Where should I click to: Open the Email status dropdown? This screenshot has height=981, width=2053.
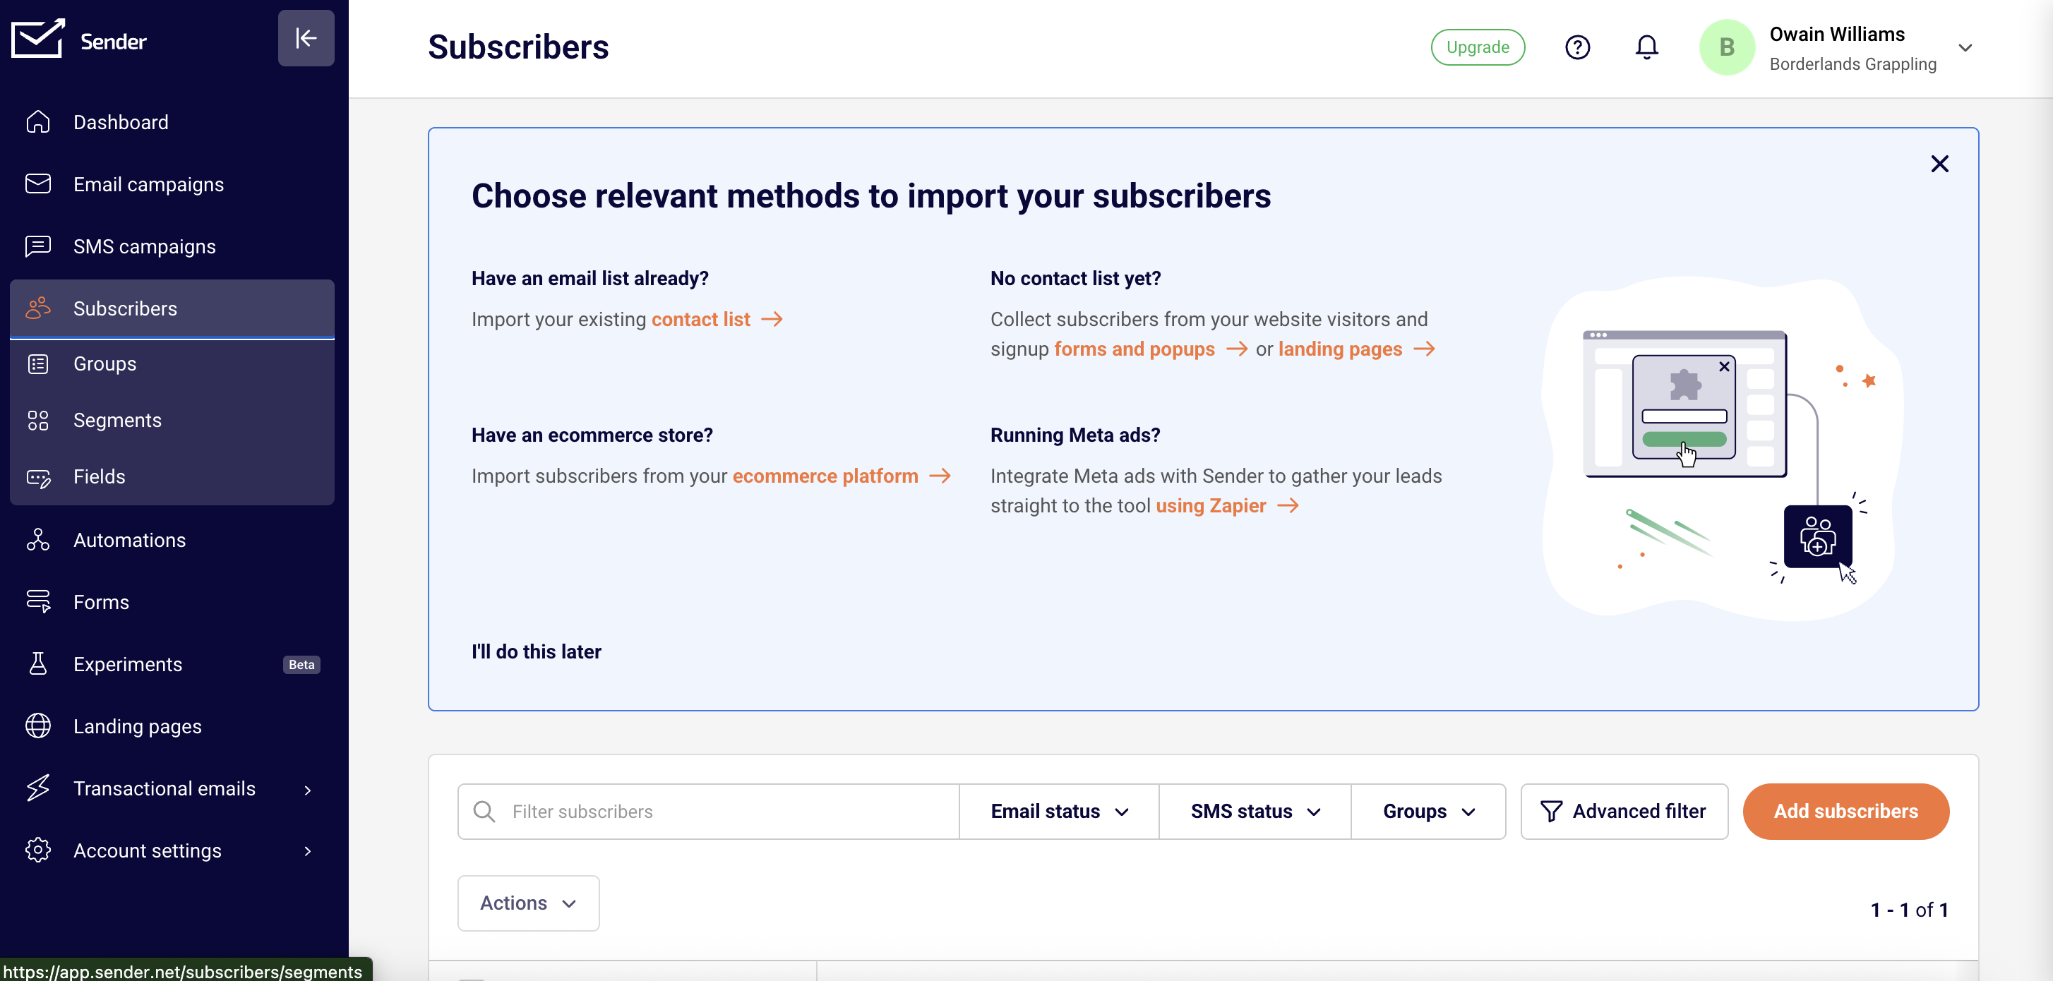(x=1059, y=811)
